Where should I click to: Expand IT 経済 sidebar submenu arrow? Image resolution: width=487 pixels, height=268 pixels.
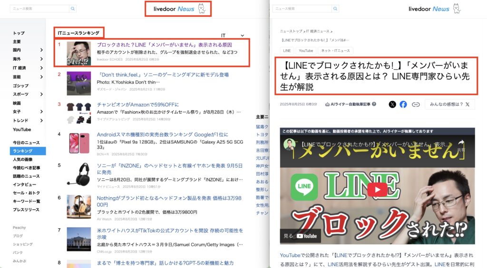(x=41, y=68)
